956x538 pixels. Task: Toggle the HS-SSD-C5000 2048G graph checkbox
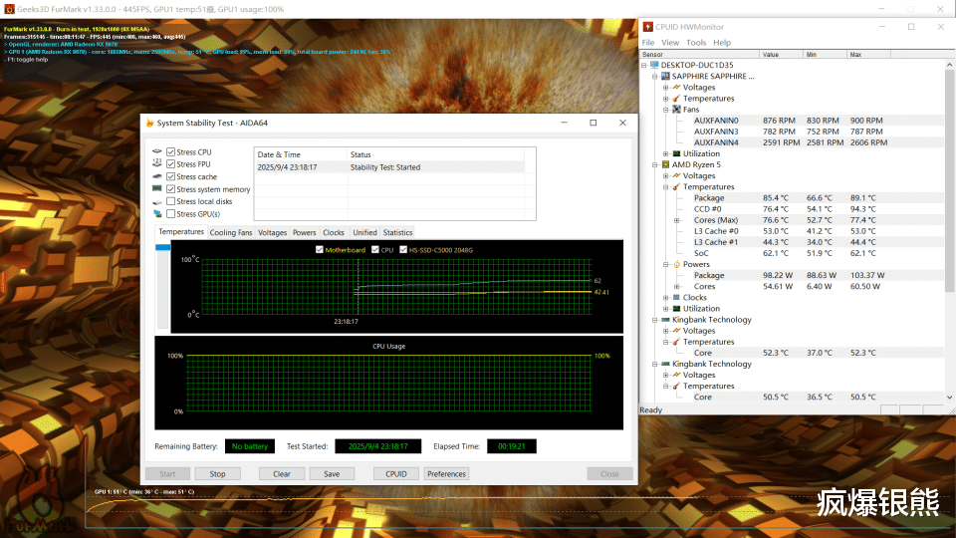click(x=403, y=249)
